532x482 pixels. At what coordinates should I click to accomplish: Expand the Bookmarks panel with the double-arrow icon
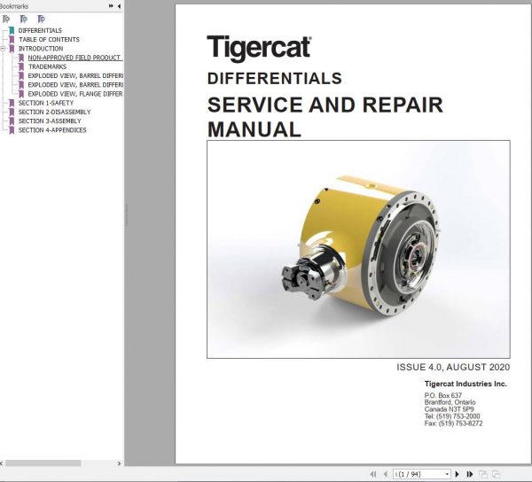[111, 6]
